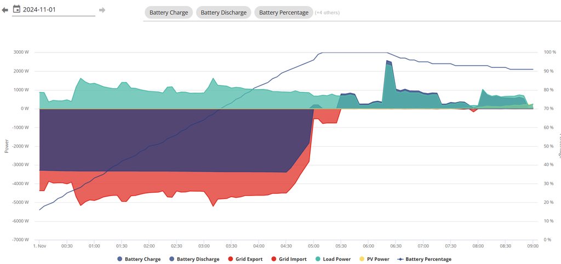This screenshot has height=264, width=561.
Task: Open the series selection dropdown field
Action: coord(438,13)
